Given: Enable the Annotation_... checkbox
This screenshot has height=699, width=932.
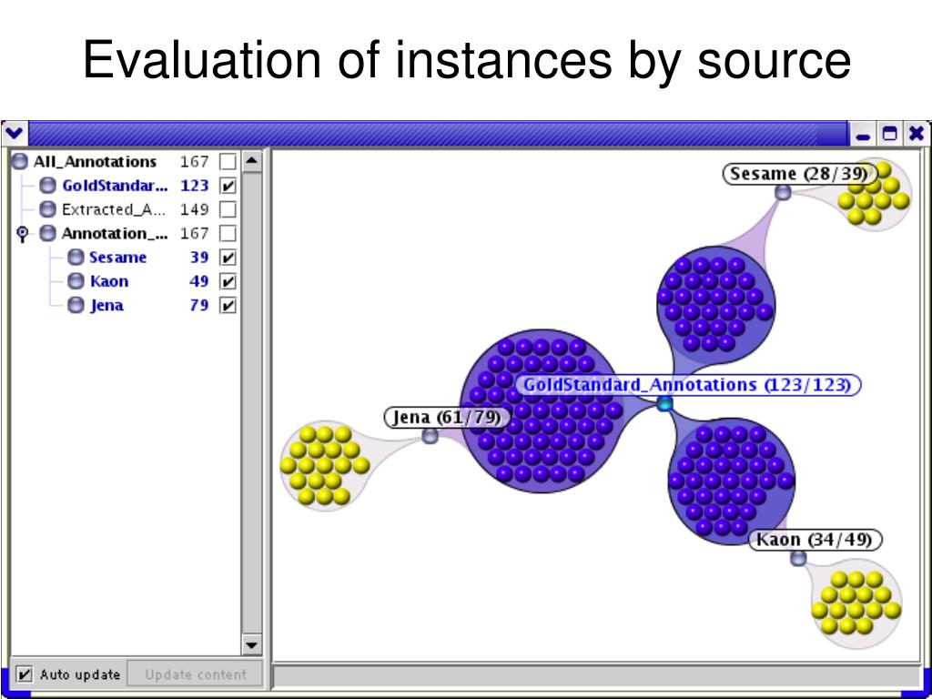Looking at the screenshot, I should coord(228,233).
